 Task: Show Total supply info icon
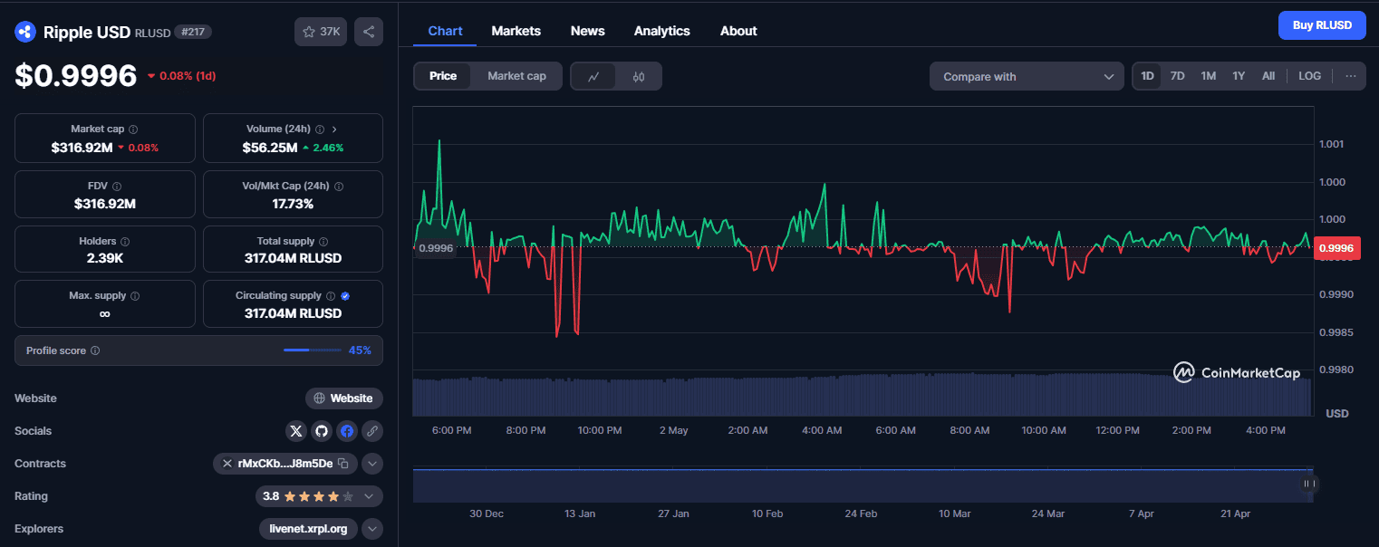[323, 242]
